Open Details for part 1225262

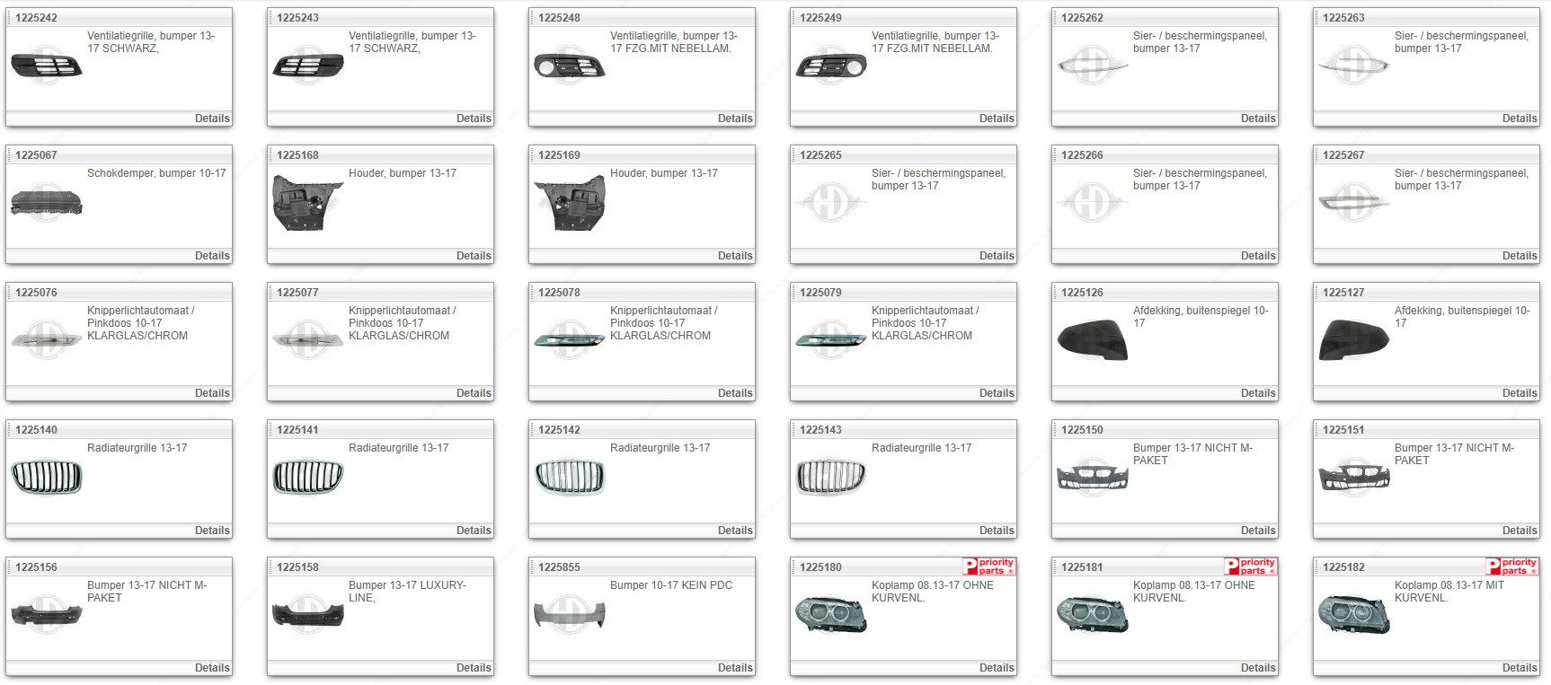click(x=1258, y=119)
